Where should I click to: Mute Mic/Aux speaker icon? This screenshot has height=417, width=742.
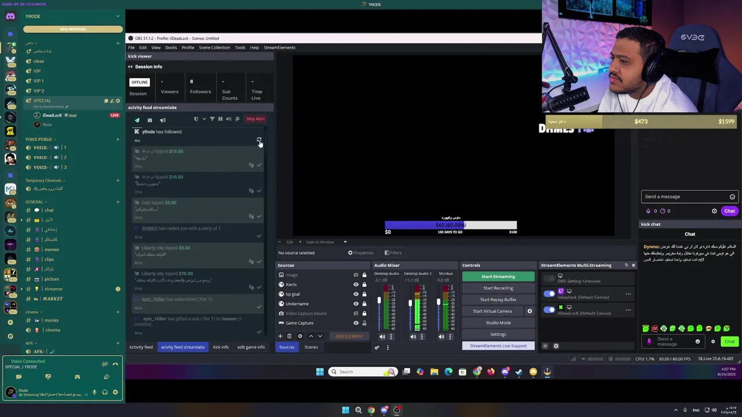point(441,336)
